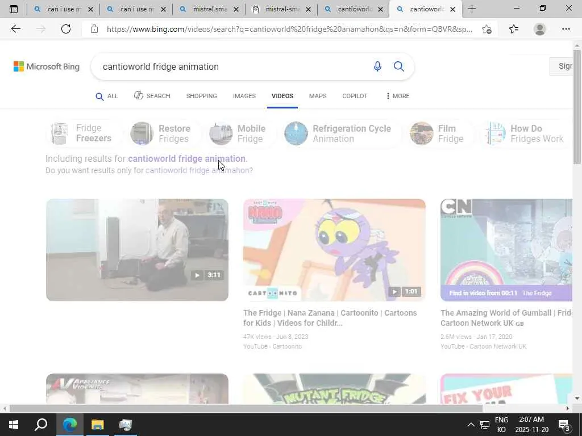Viewport: 582px width, 436px height.
Task: Click the magnifier search button in Bing box
Action: tap(398, 66)
